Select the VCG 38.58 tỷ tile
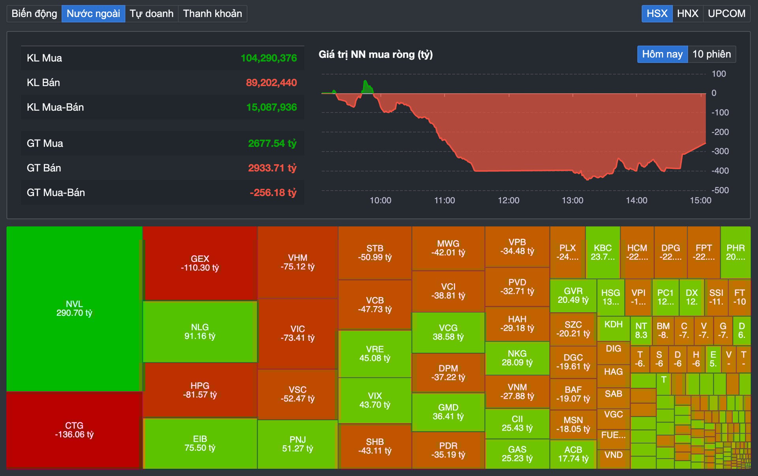 point(448,332)
